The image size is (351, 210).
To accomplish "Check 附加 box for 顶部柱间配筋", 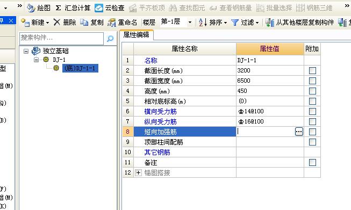I will (312, 142).
